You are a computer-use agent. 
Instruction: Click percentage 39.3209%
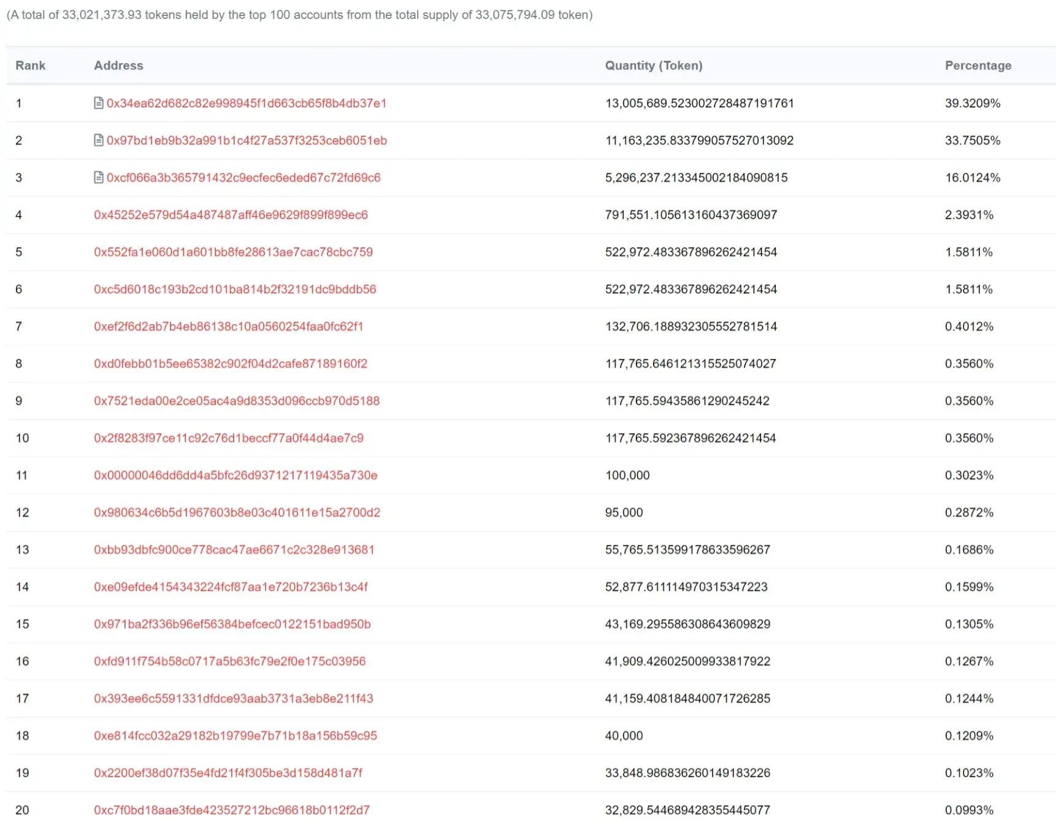[x=973, y=103]
